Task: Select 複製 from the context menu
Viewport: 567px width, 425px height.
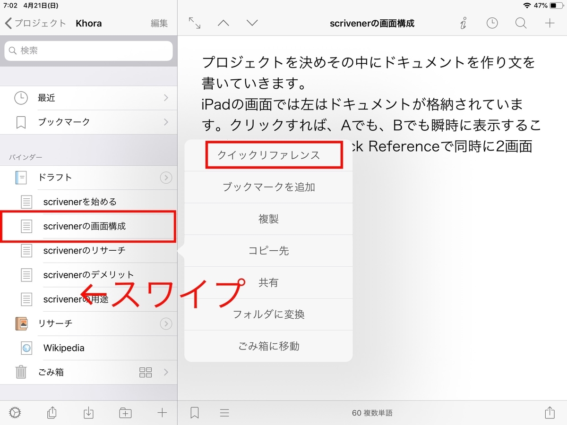Action: (268, 219)
